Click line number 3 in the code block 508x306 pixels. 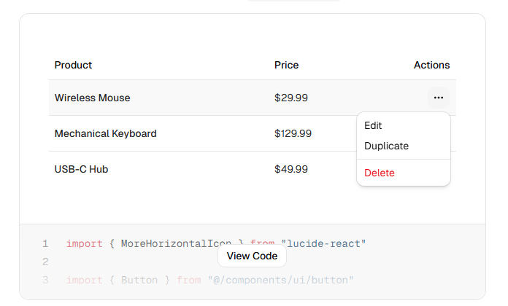pos(45,280)
